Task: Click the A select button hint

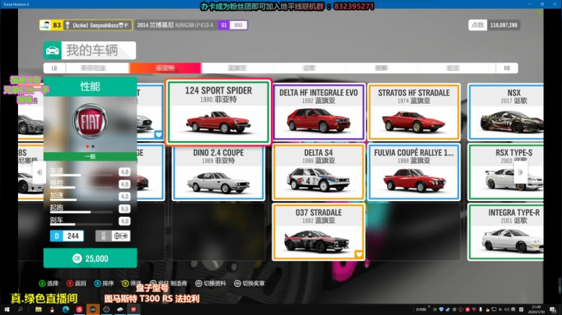Action: (x=48, y=284)
